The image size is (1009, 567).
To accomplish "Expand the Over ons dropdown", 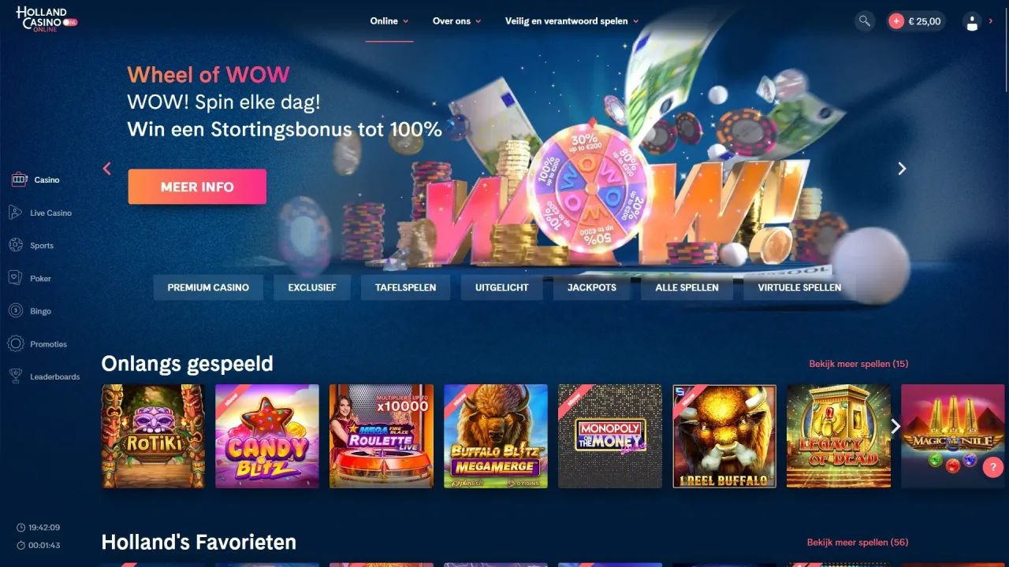I will pyautogui.click(x=457, y=21).
